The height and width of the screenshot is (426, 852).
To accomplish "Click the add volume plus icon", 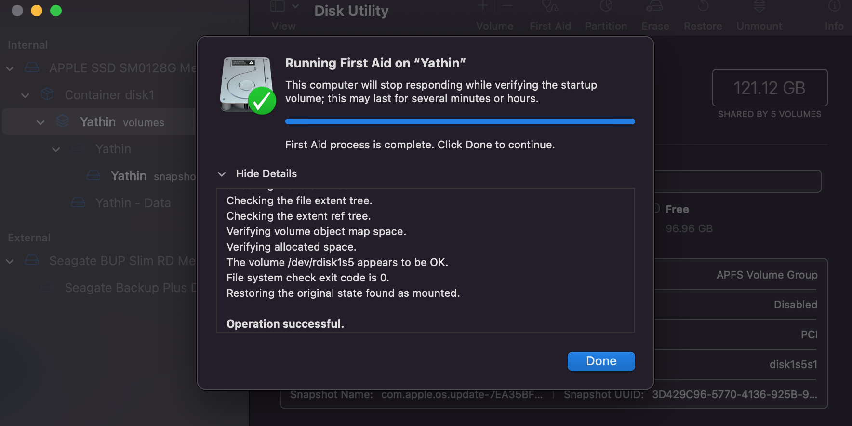I will coord(483,6).
